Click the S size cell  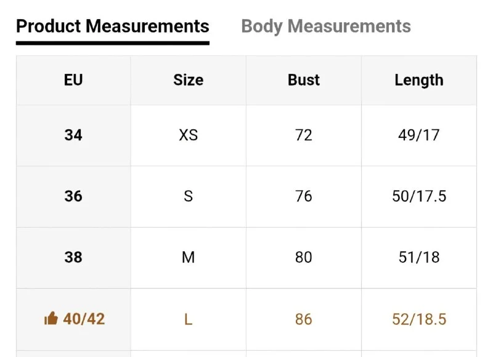189,196
